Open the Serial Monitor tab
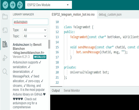 pos(72,90)
